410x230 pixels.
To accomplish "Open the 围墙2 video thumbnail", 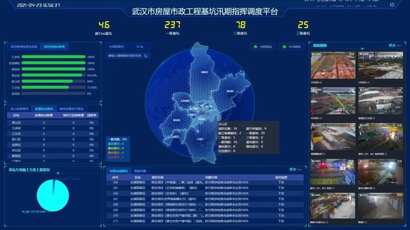I will pyautogui.click(x=380, y=206).
